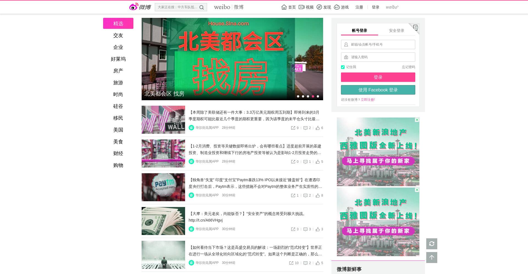Click 美国 category in sidebar
The height and width of the screenshot is (274, 528).
click(x=118, y=130)
